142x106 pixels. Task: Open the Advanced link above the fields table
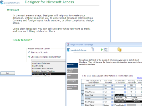[x=139, y=78]
